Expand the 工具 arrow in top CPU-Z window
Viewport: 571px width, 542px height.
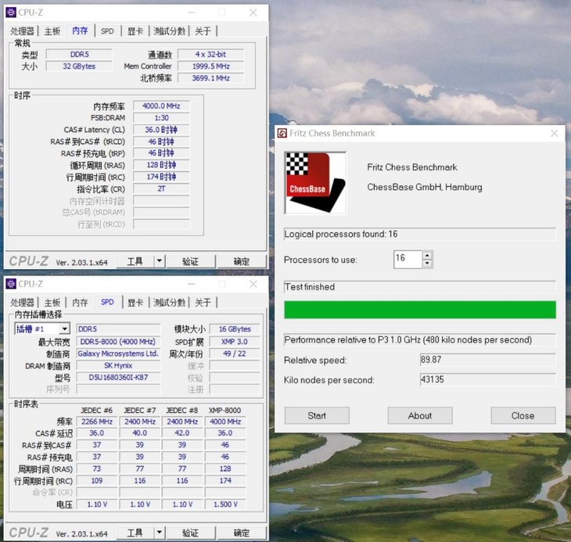point(159,261)
